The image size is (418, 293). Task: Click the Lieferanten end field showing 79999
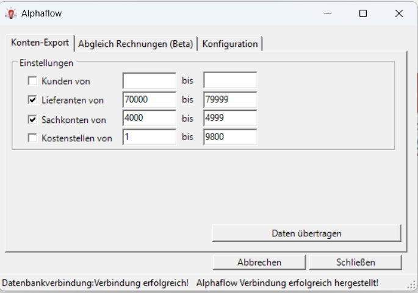pyautogui.click(x=229, y=99)
